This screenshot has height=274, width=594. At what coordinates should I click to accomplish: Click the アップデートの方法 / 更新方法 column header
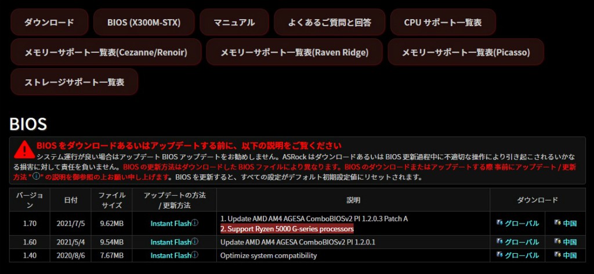[174, 200]
